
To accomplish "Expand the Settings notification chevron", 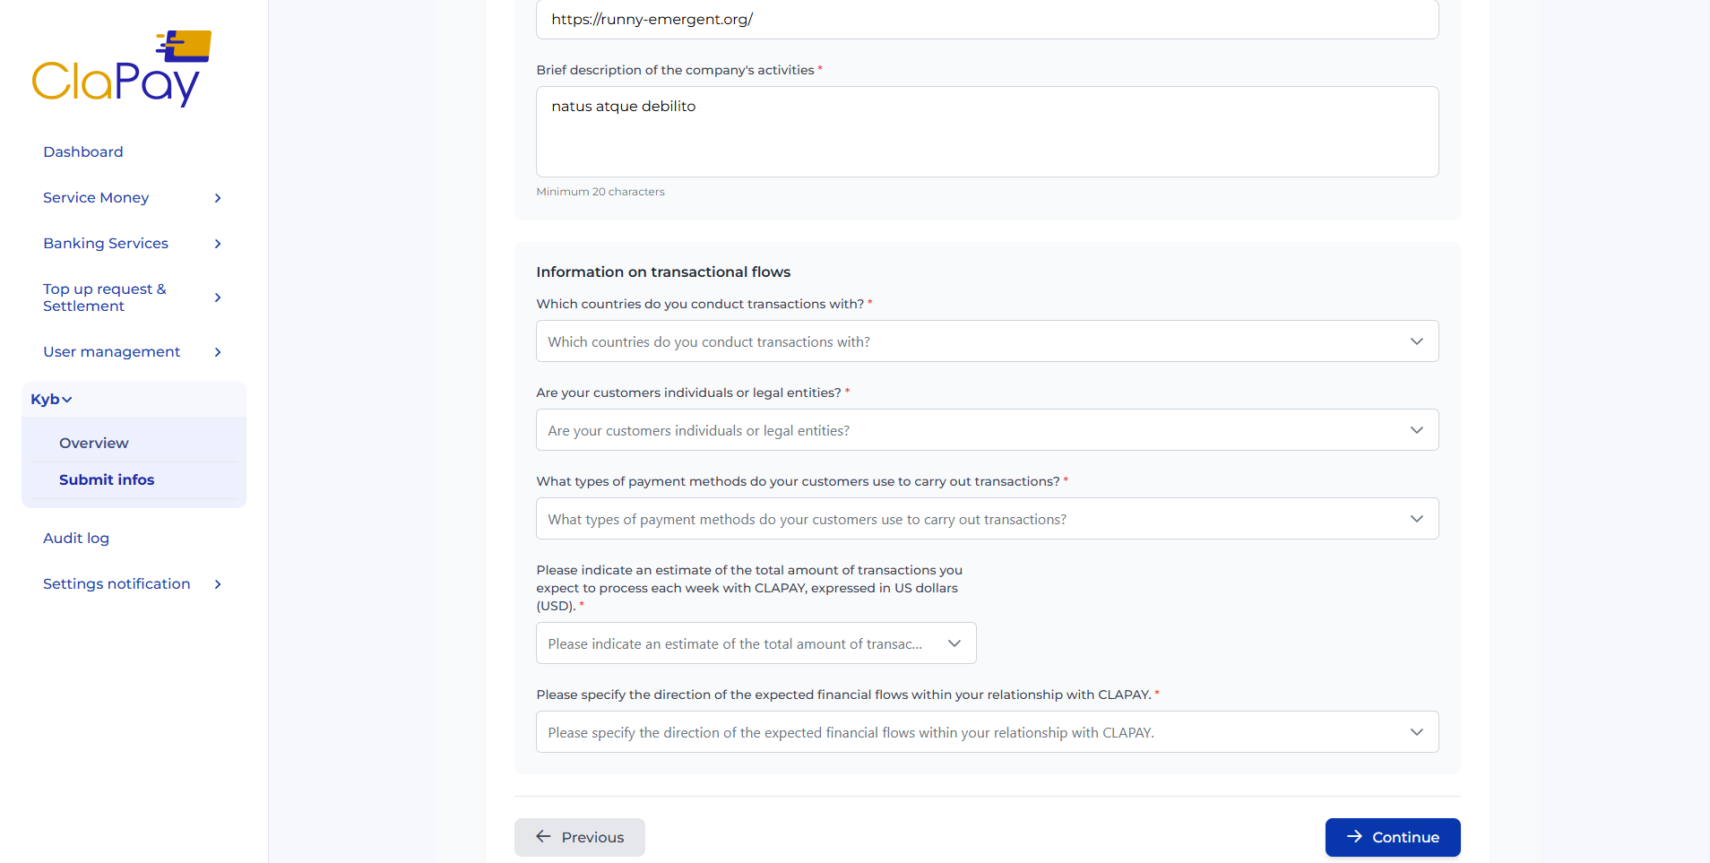I will (x=218, y=583).
